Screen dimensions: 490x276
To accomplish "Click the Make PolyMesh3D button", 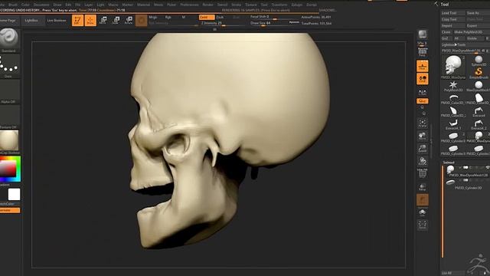I will [472, 32].
